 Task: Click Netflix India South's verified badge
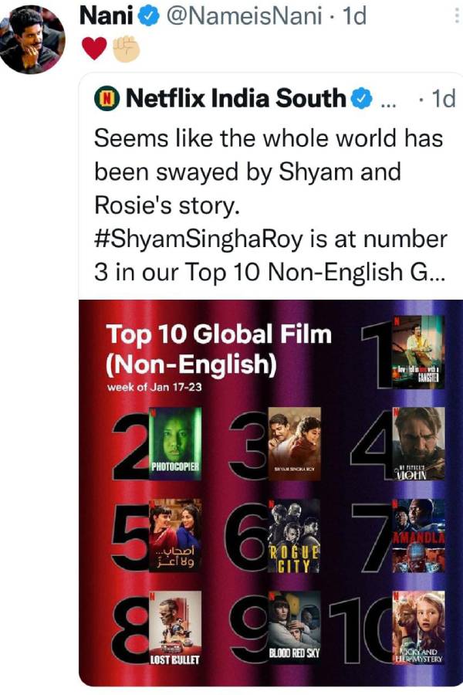[x=362, y=98]
